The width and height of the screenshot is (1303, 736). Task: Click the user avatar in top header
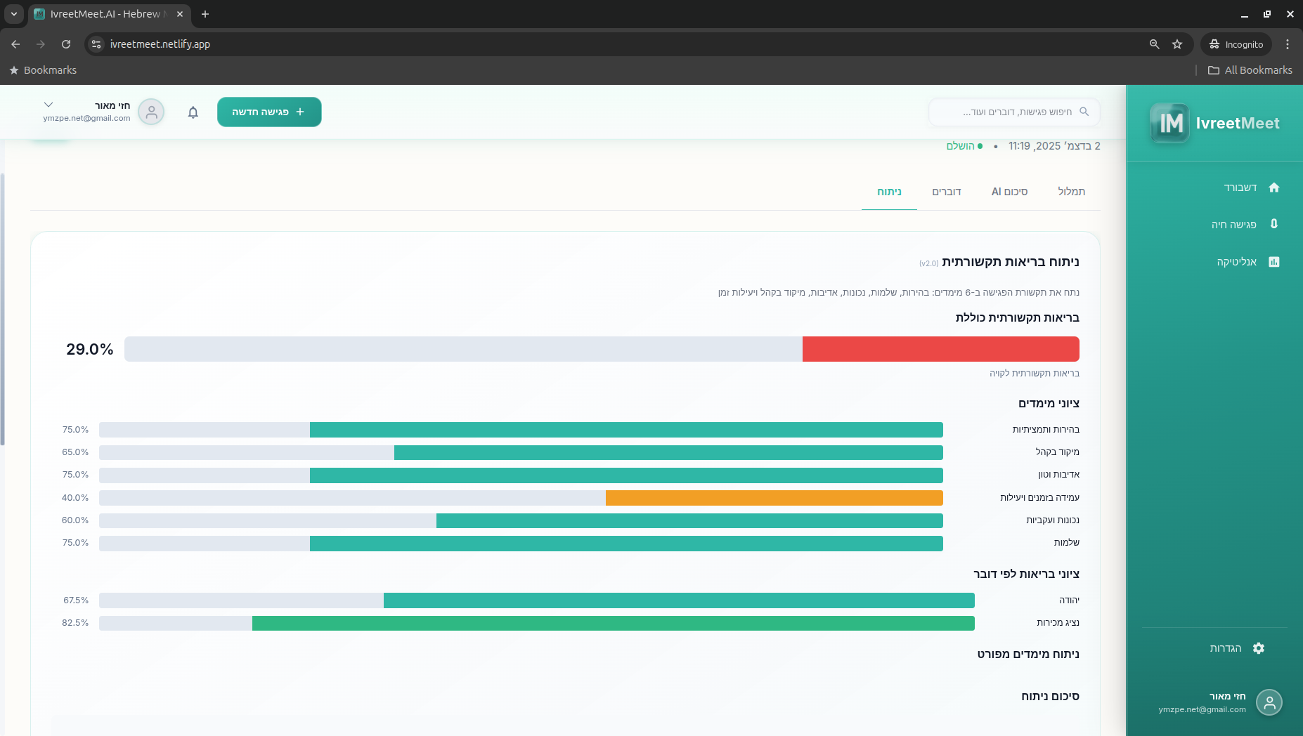pos(151,112)
